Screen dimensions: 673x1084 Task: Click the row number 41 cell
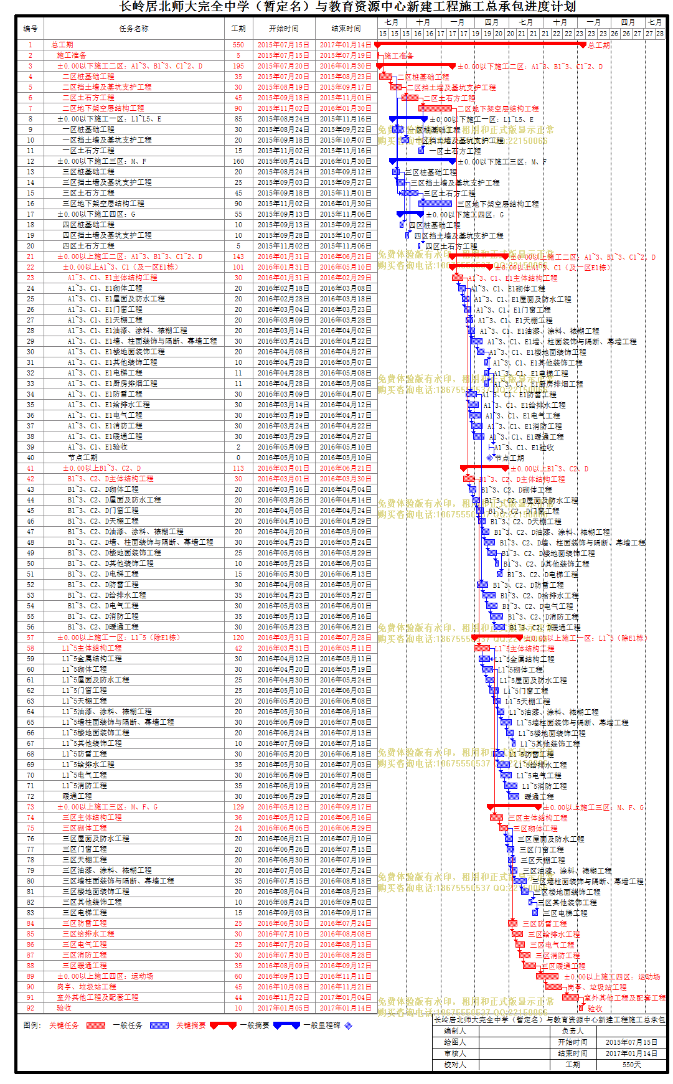[30, 468]
